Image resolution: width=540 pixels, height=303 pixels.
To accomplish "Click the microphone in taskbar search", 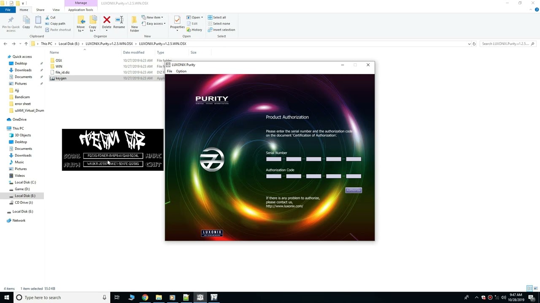I will click(x=104, y=298).
